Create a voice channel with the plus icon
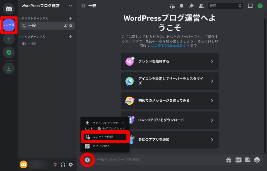 pyautogui.click(x=71, y=37)
